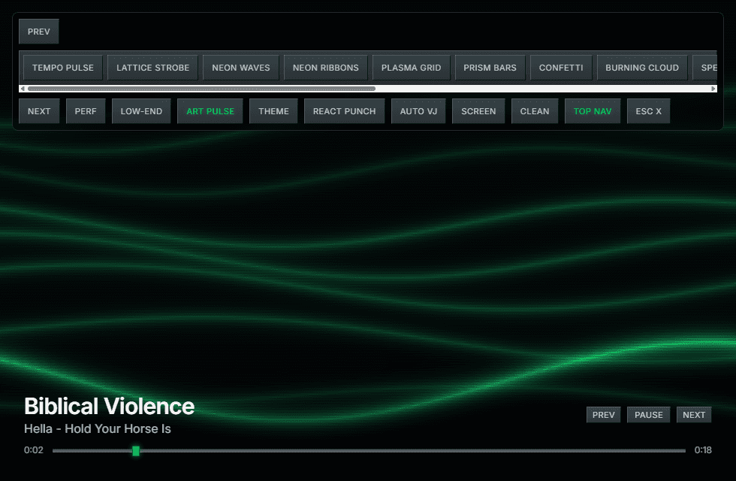Click the PREV button in the top navigation panel
This screenshot has width=736, height=481.
tap(38, 32)
